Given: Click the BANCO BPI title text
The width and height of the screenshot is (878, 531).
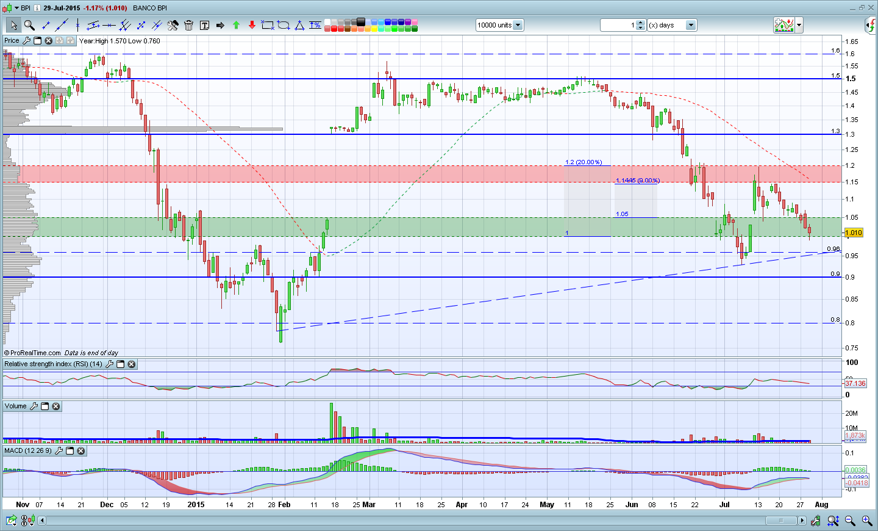Looking at the screenshot, I should (150, 8).
